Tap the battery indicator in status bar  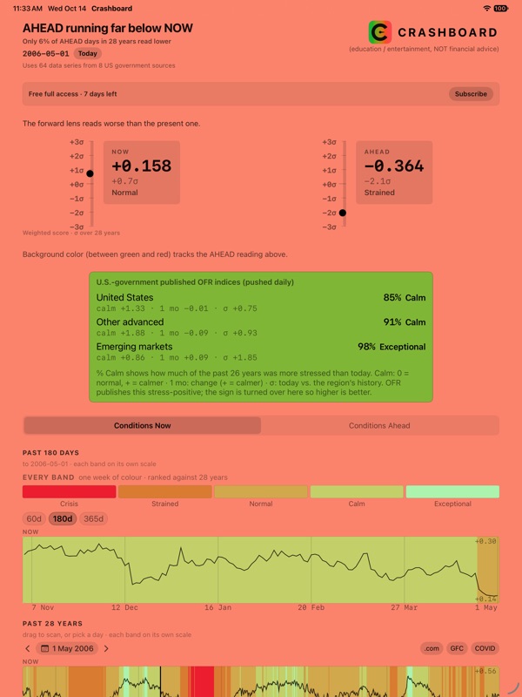501,9
